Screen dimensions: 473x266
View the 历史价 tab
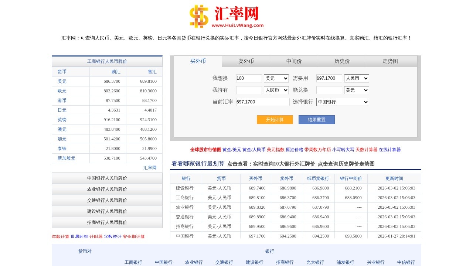[x=342, y=61]
